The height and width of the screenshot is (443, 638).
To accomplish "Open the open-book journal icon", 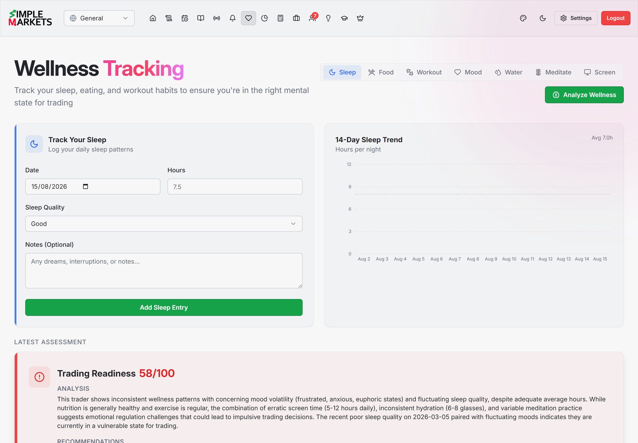I will click(201, 18).
